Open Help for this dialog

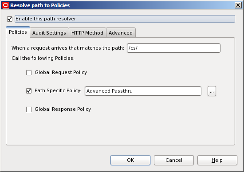tap(217, 160)
